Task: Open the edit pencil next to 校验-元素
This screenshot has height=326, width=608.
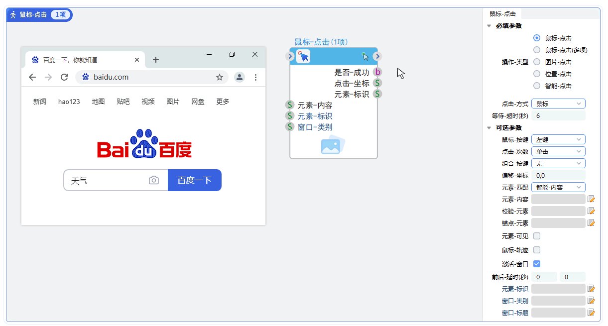Action: click(591, 211)
